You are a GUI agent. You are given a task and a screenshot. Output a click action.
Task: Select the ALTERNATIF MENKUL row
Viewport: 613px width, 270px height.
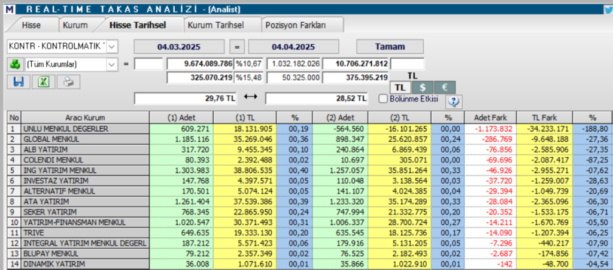pyautogui.click(x=309, y=191)
